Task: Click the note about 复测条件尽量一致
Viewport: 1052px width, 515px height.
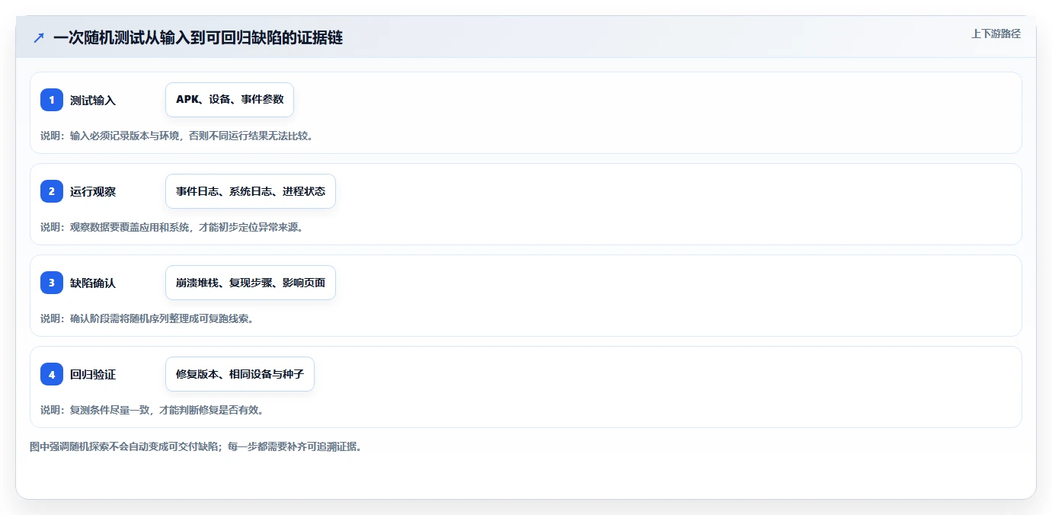Action: click(x=152, y=410)
